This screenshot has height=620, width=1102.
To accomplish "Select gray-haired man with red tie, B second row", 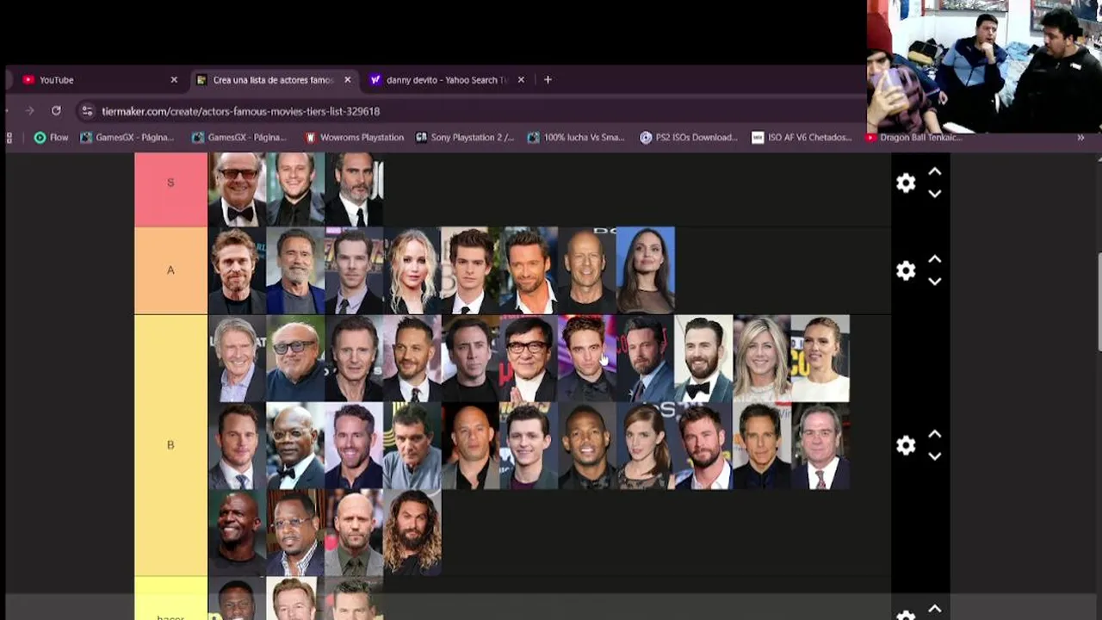I will coord(820,446).
